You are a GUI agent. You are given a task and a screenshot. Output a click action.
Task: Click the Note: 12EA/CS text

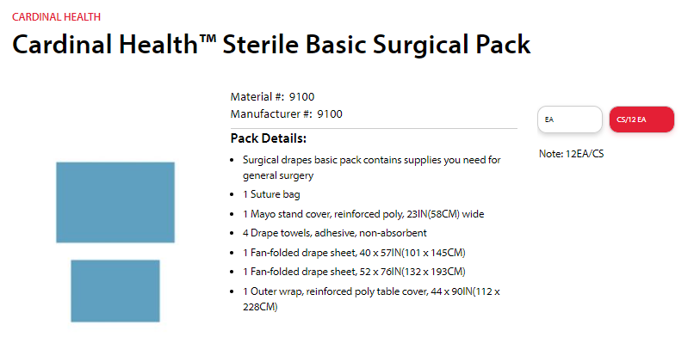(x=572, y=154)
